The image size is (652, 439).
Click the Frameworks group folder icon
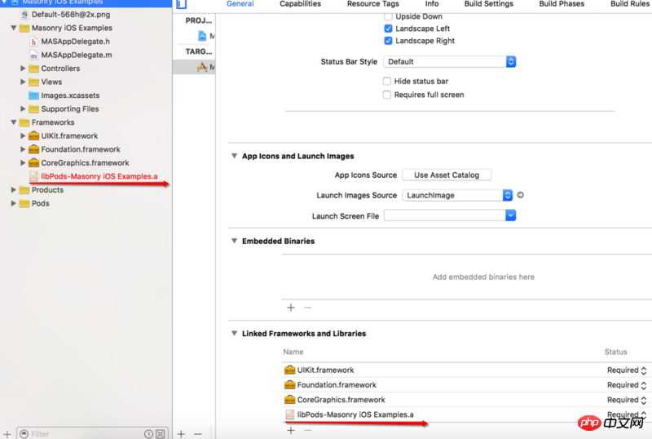coord(24,122)
